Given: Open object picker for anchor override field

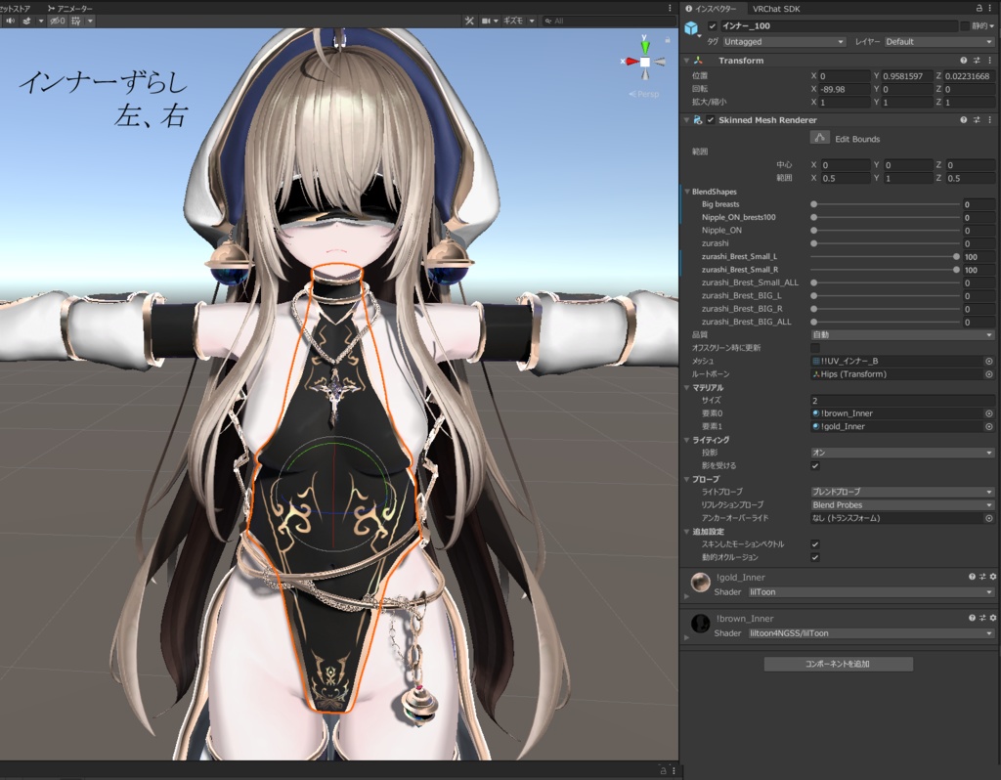Looking at the screenshot, I should (x=989, y=518).
